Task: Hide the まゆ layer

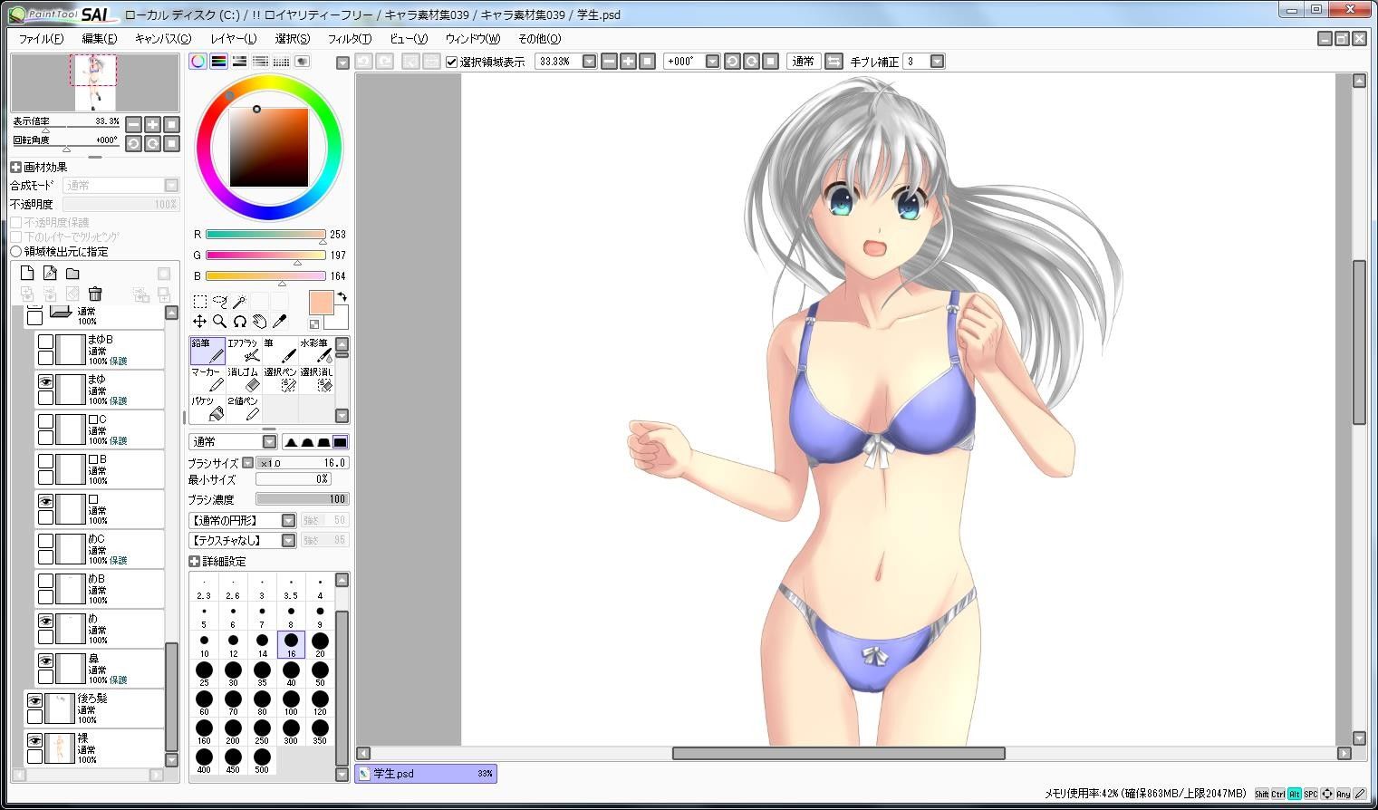Action: point(45,381)
